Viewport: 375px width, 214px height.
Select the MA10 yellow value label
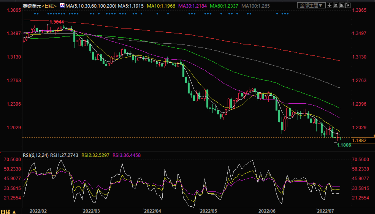click(161, 6)
